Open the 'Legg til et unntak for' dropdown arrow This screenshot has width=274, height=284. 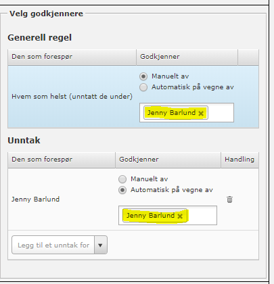click(101, 245)
